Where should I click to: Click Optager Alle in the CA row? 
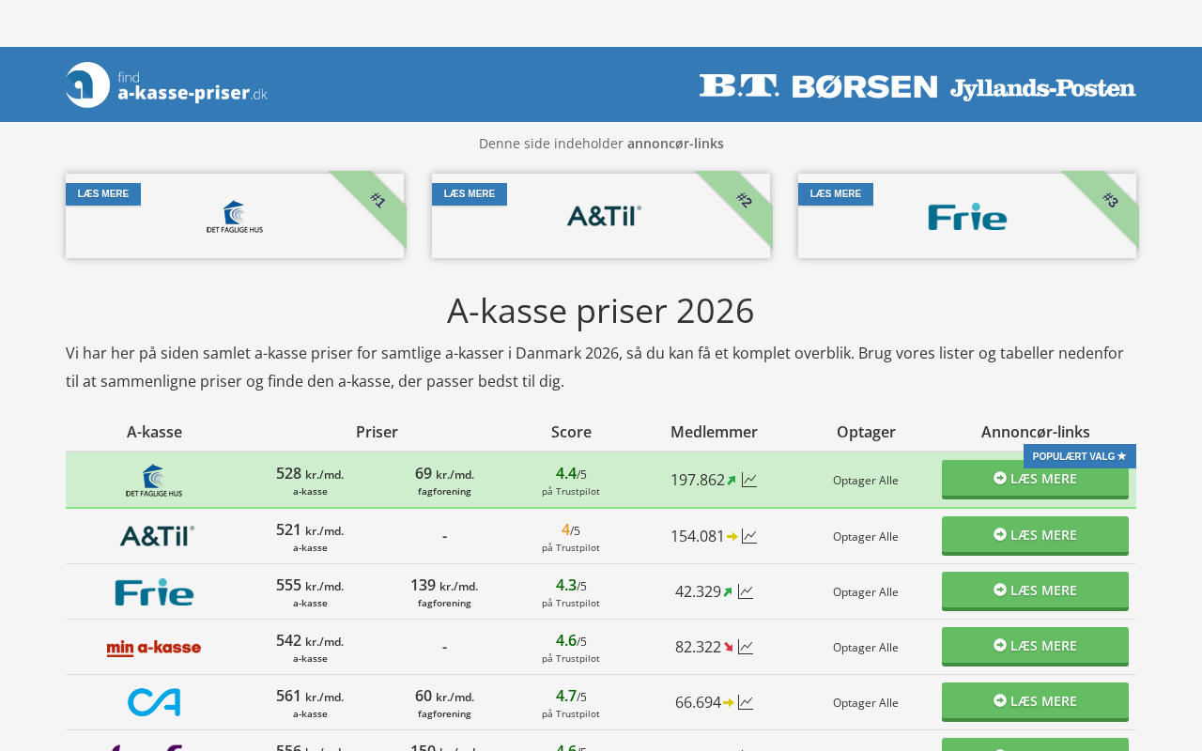pyautogui.click(x=866, y=703)
